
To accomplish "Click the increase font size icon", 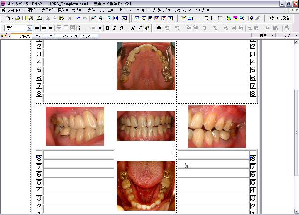I will coord(133,28).
